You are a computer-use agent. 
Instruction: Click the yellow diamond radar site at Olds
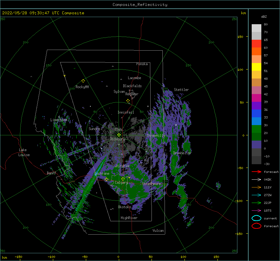(x=119, y=135)
